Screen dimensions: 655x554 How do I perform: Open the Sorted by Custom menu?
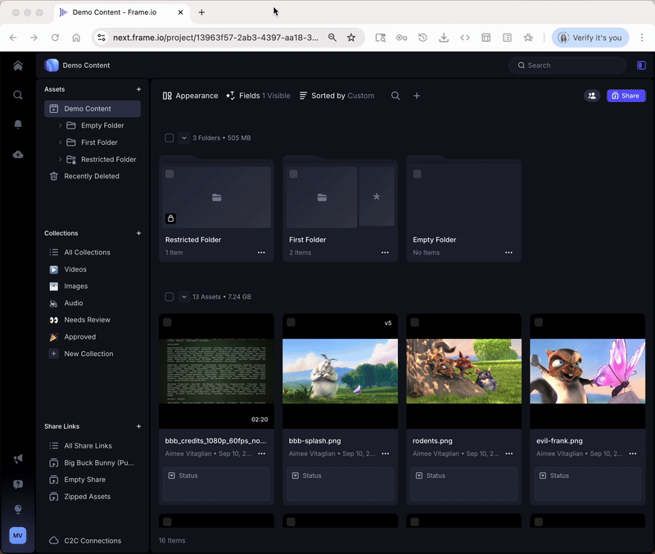pyautogui.click(x=337, y=96)
